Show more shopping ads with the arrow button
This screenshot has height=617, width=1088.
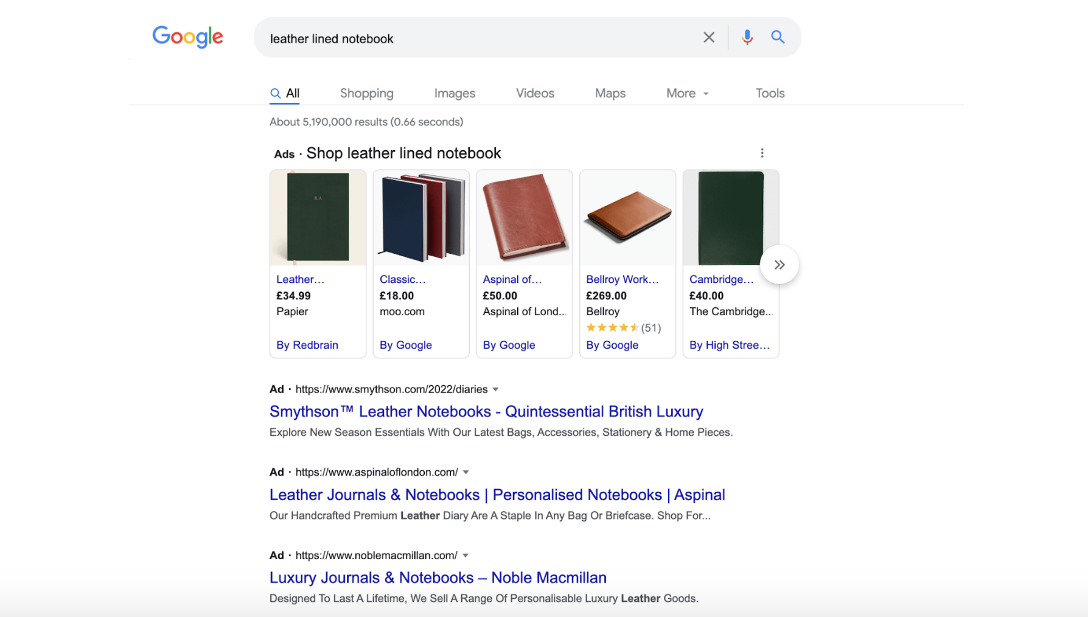[x=779, y=265]
